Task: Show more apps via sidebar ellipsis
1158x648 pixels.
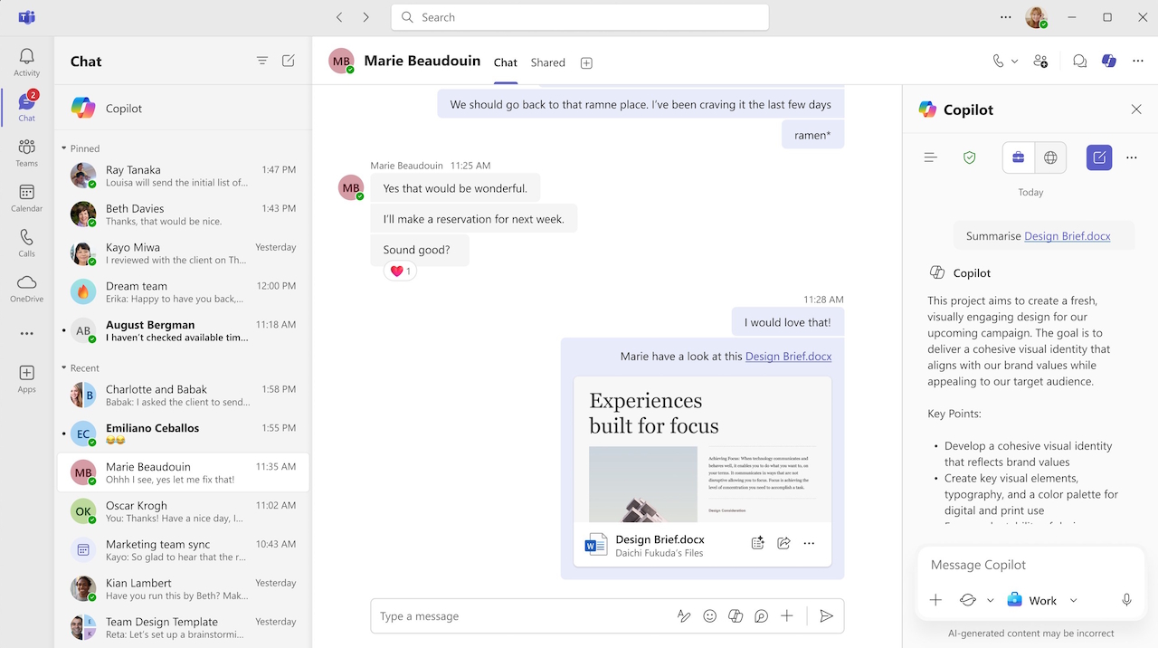Action: (x=26, y=333)
